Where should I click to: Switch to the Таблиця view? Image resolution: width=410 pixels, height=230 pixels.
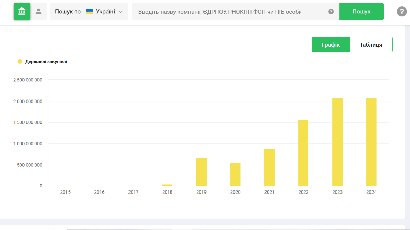point(371,45)
